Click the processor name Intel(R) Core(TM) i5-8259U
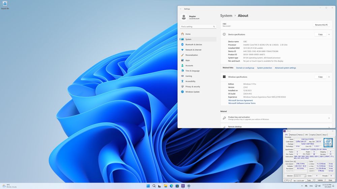Image resolution: width=337 pixels, height=189 pixels. 265,45
